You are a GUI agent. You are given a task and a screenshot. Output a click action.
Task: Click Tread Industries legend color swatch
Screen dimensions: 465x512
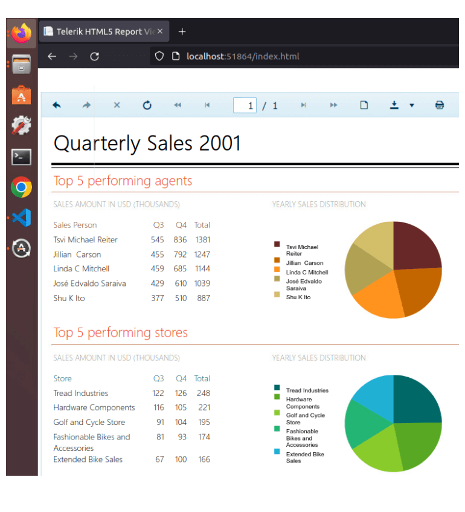click(x=277, y=387)
